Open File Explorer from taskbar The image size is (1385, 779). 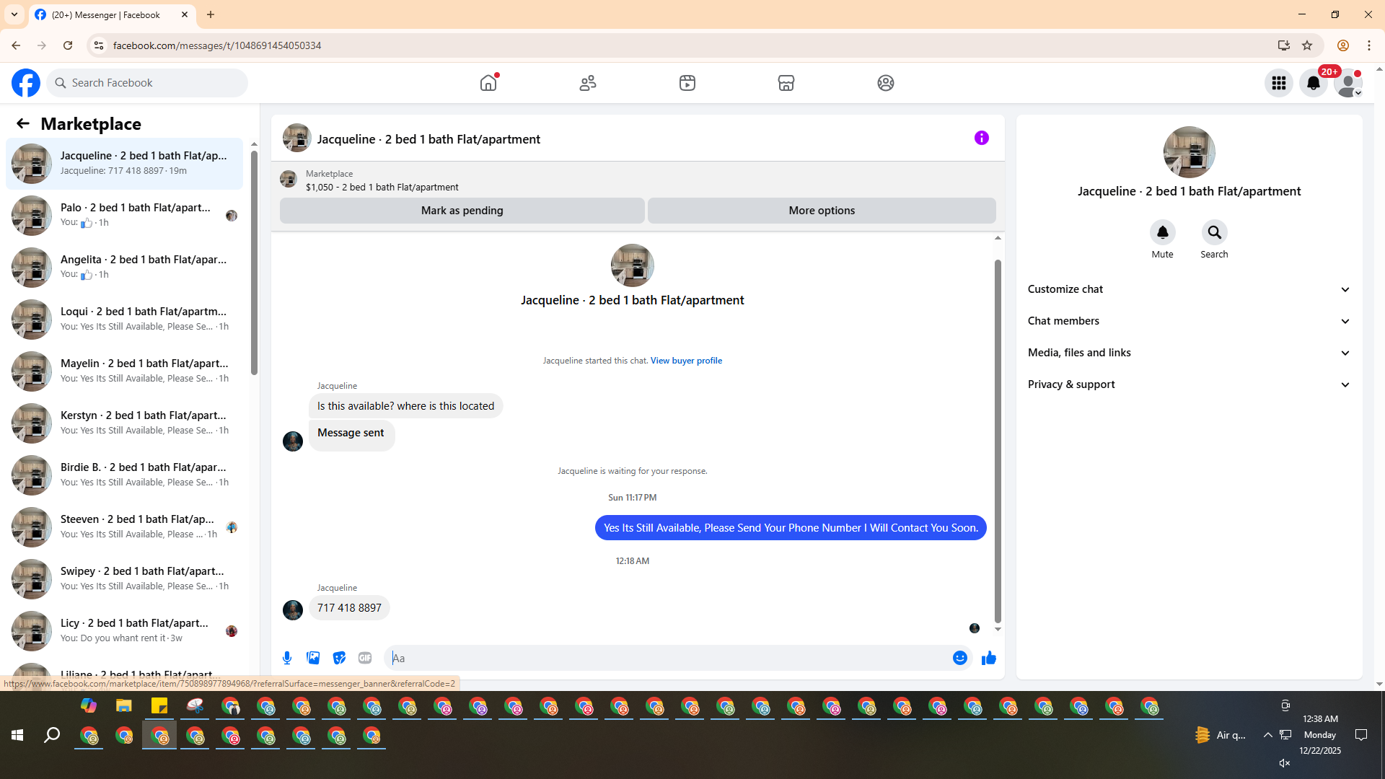pos(124,705)
